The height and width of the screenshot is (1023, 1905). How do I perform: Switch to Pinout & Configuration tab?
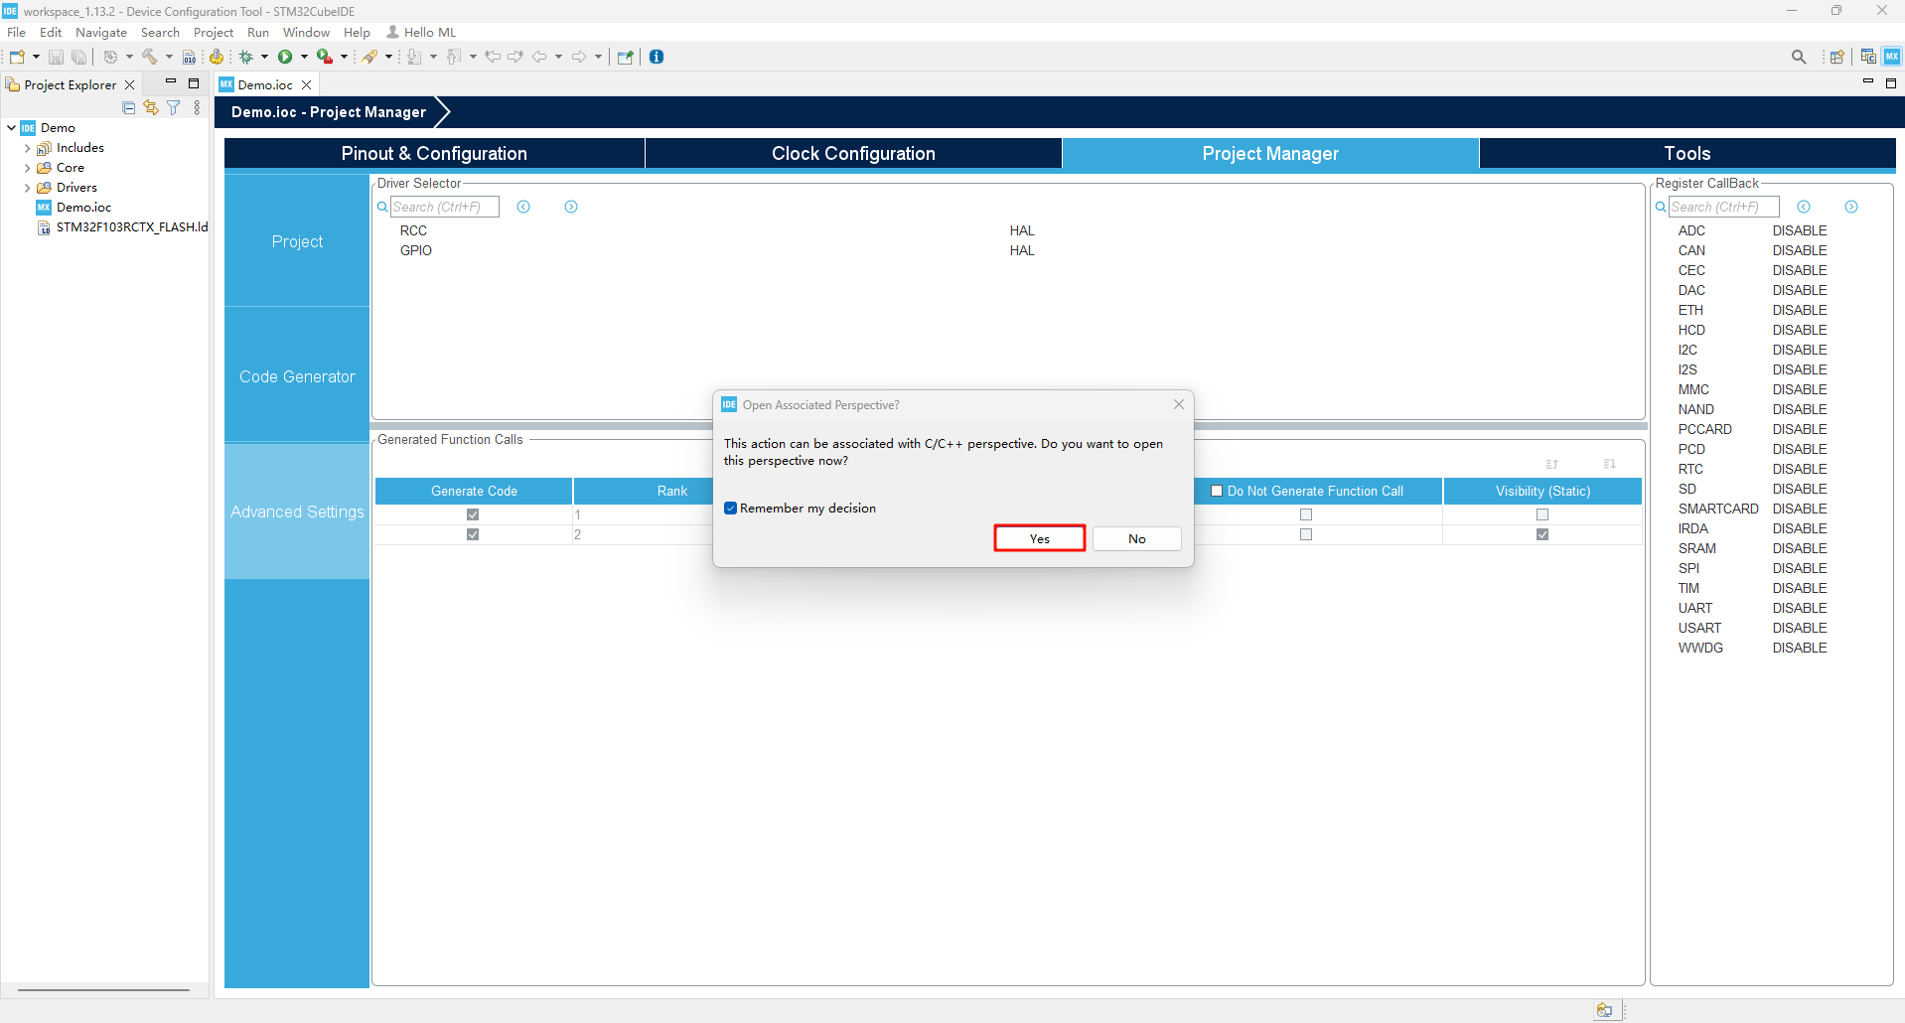434,153
